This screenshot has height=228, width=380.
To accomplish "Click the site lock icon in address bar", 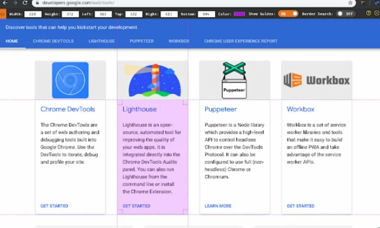I will pos(37,3).
